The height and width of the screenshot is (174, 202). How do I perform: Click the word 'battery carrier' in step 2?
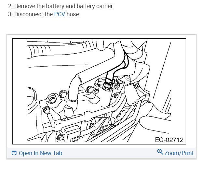[95, 6]
